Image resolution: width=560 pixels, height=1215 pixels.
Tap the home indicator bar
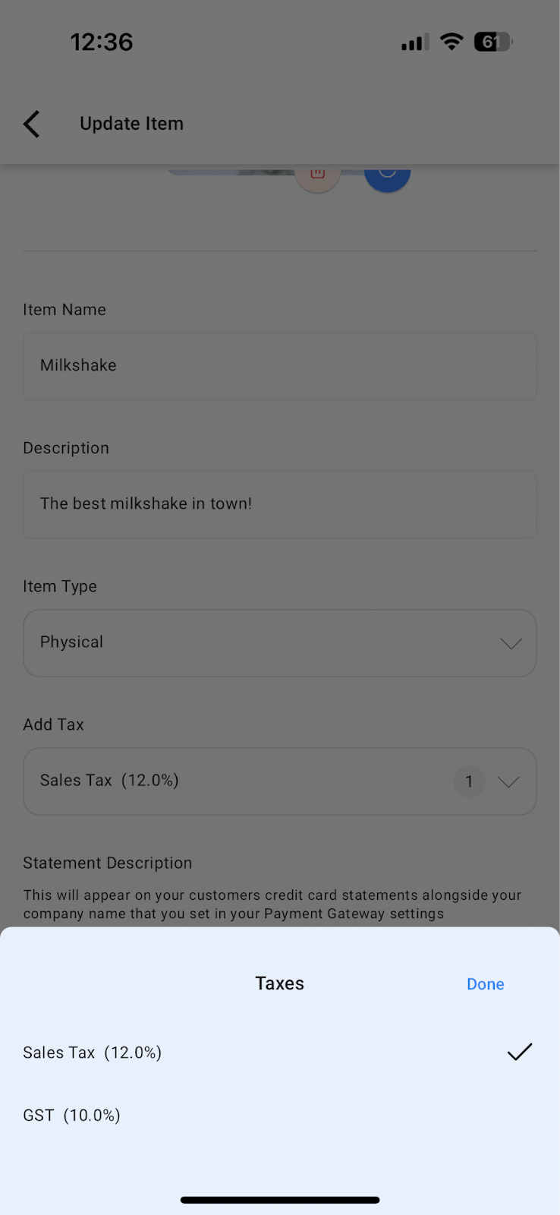(279, 1200)
